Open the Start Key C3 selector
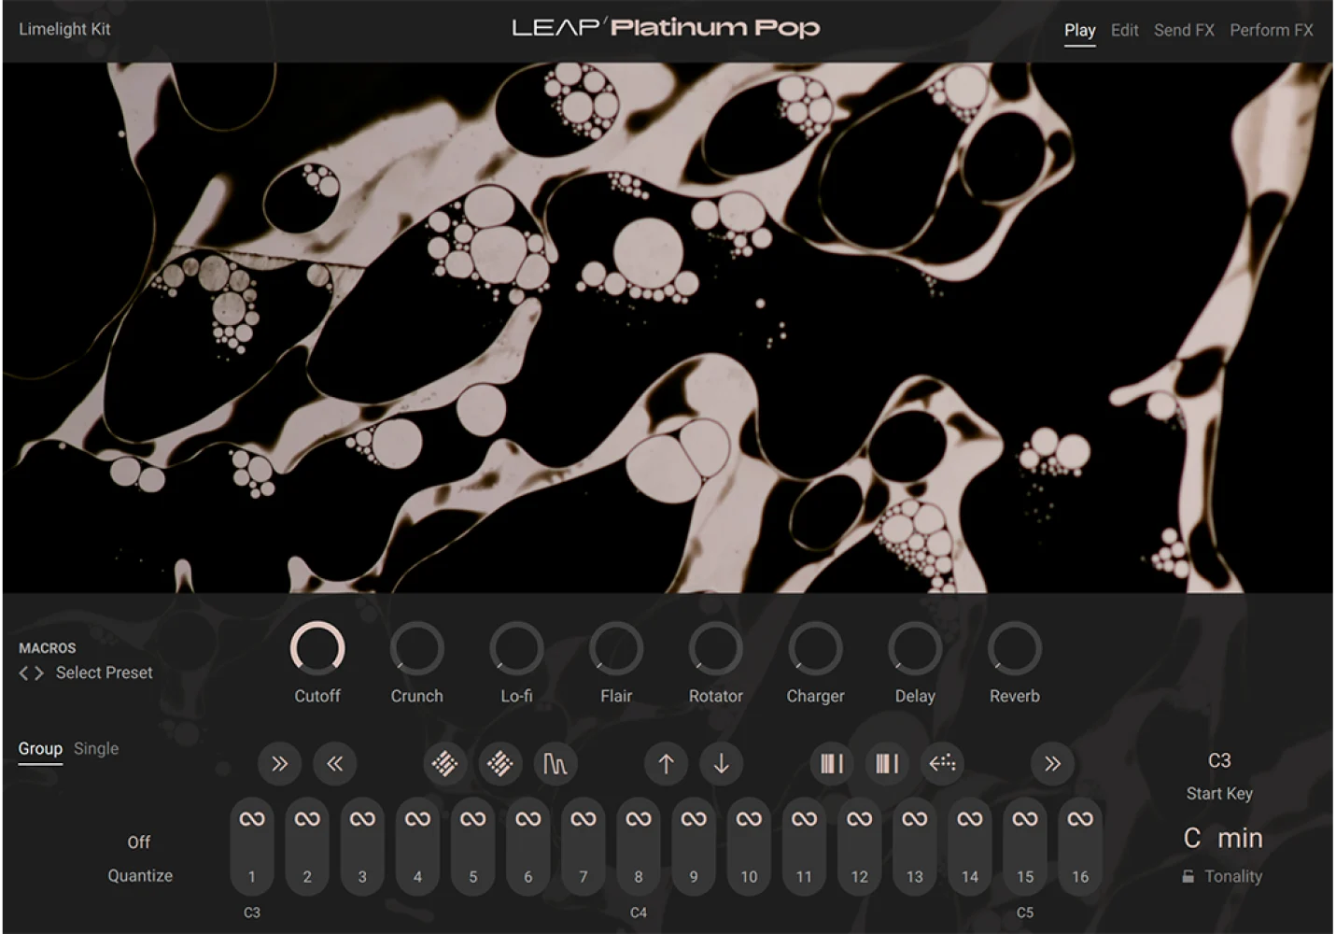Screen dimensions: 1336x934 point(1218,760)
